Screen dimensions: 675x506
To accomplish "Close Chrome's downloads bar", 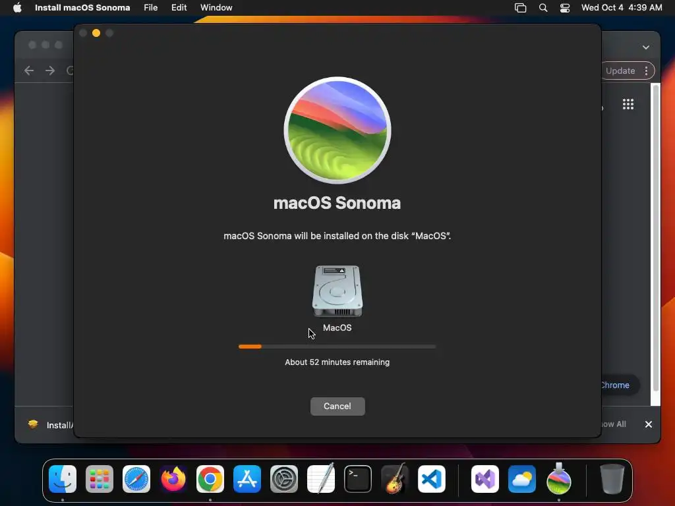I will pyautogui.click(x=649, y=424).
